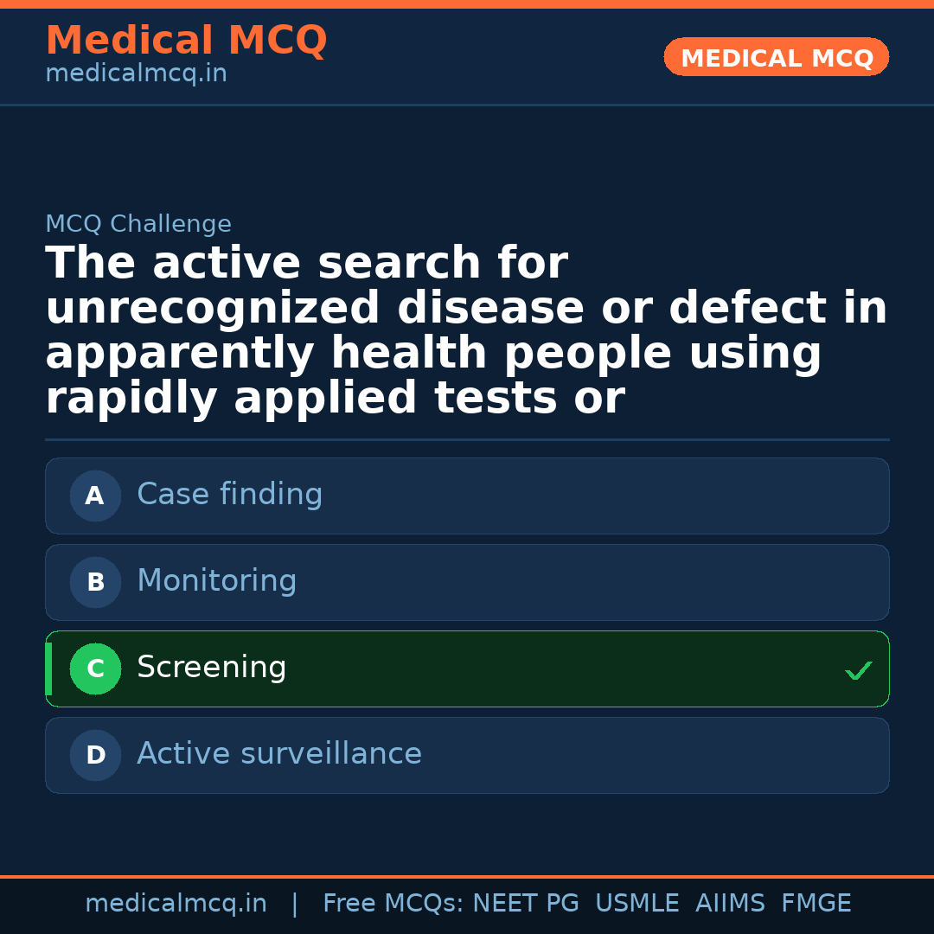Click the orange MEDICAL MCQ badge

coord(777,58)
